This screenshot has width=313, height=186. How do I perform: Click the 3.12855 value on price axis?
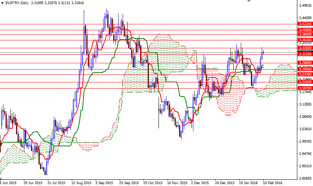[x=305, y=104]
